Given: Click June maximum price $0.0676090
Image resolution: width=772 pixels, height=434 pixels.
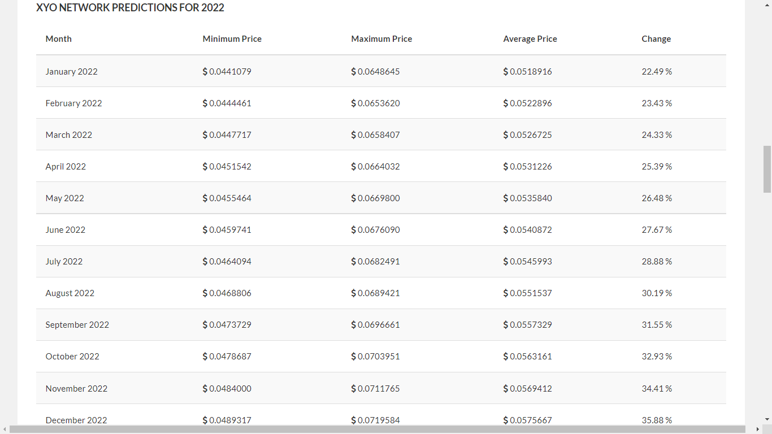Looking at the screenshot, I should [376, 230].
